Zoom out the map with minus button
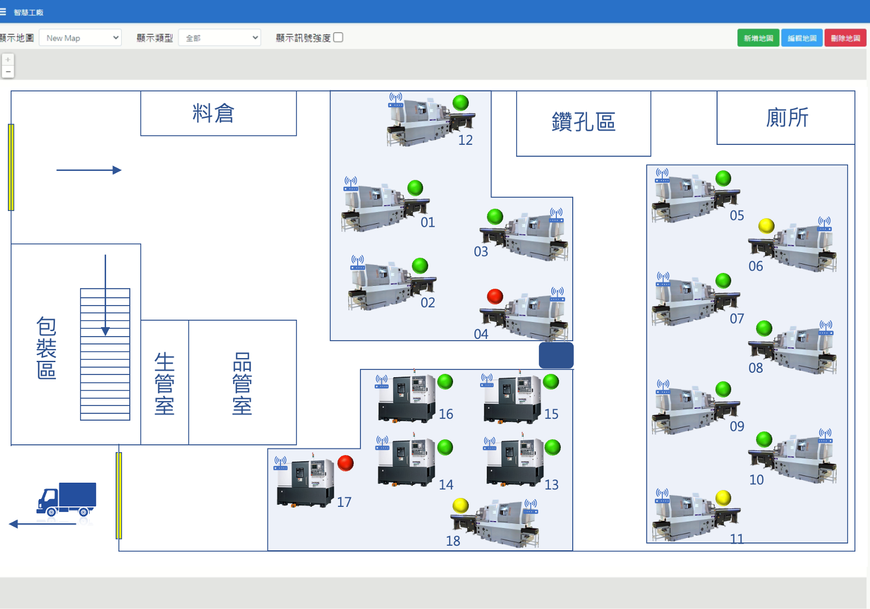Image resolution: width=870 pixels, height=609 pixels. (8, 72)
